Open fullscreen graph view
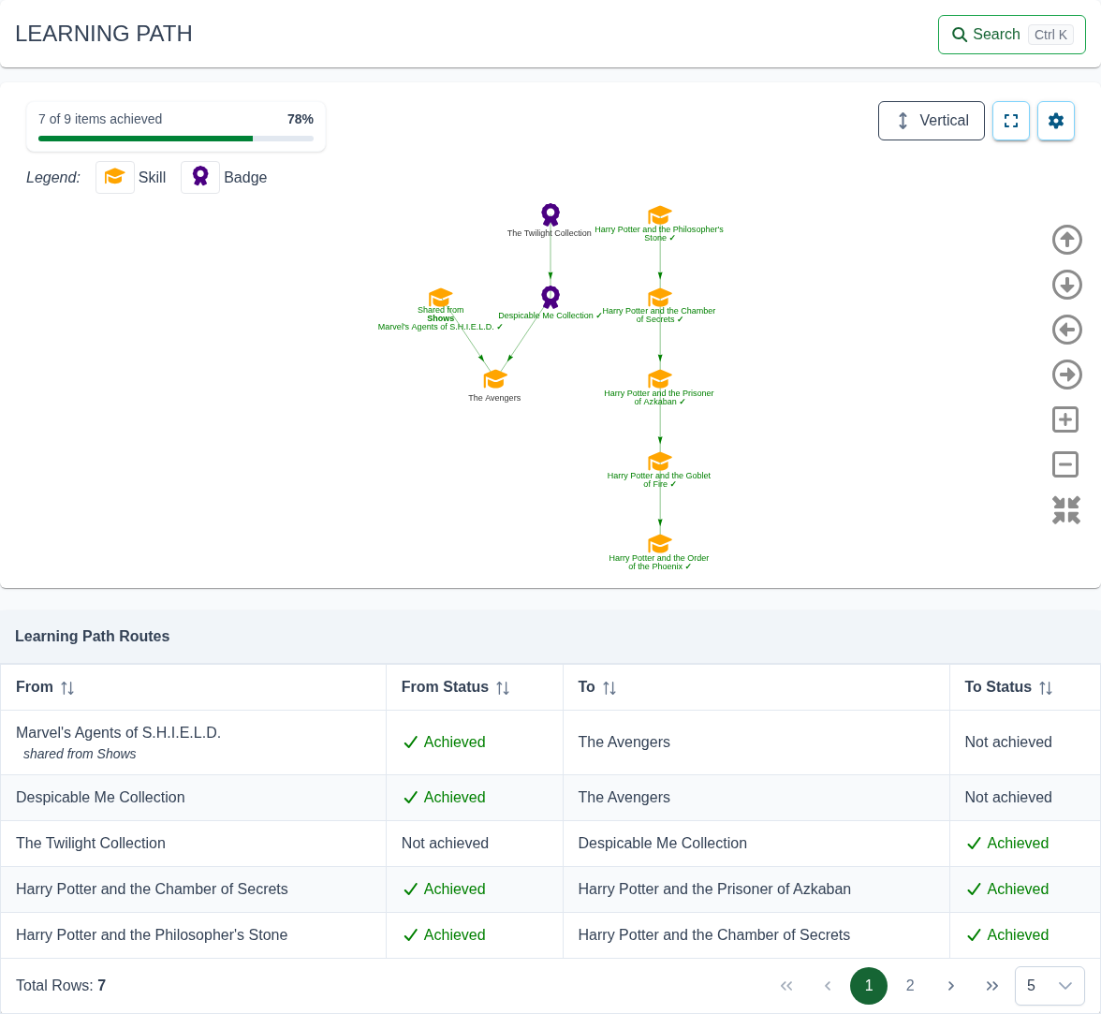The width and height of the screenshot is (1101, 1014). tap(1011, 121)
